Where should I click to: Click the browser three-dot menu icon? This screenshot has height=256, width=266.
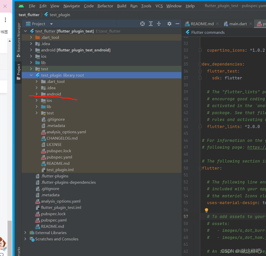pos(6,20)
